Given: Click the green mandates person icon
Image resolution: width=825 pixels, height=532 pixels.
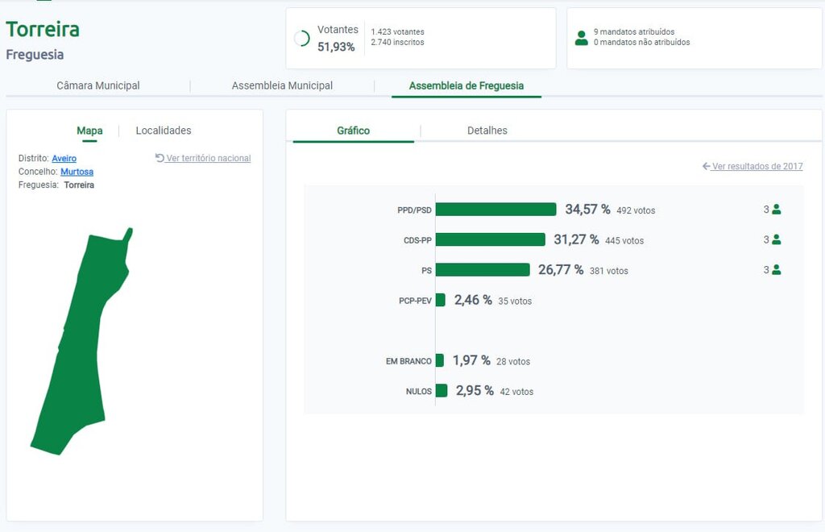Looking at the screenshot, I should pos(582,38).
